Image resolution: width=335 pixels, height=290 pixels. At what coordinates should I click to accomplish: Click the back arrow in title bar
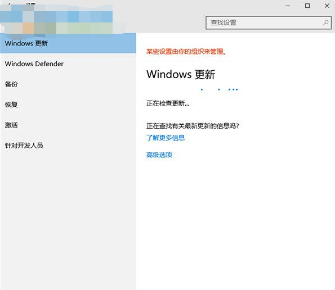point(10,4)
